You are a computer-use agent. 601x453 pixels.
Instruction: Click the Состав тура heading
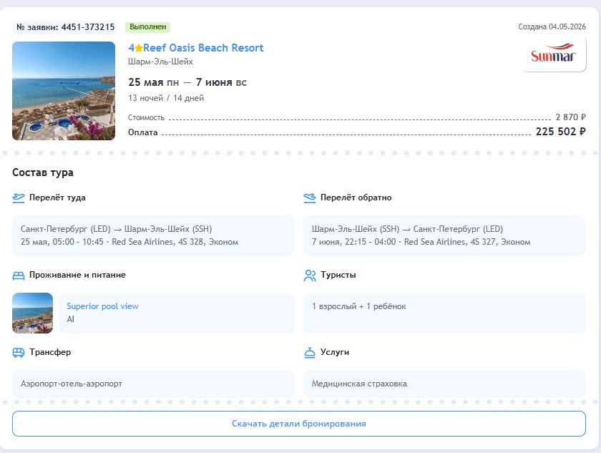43,172
